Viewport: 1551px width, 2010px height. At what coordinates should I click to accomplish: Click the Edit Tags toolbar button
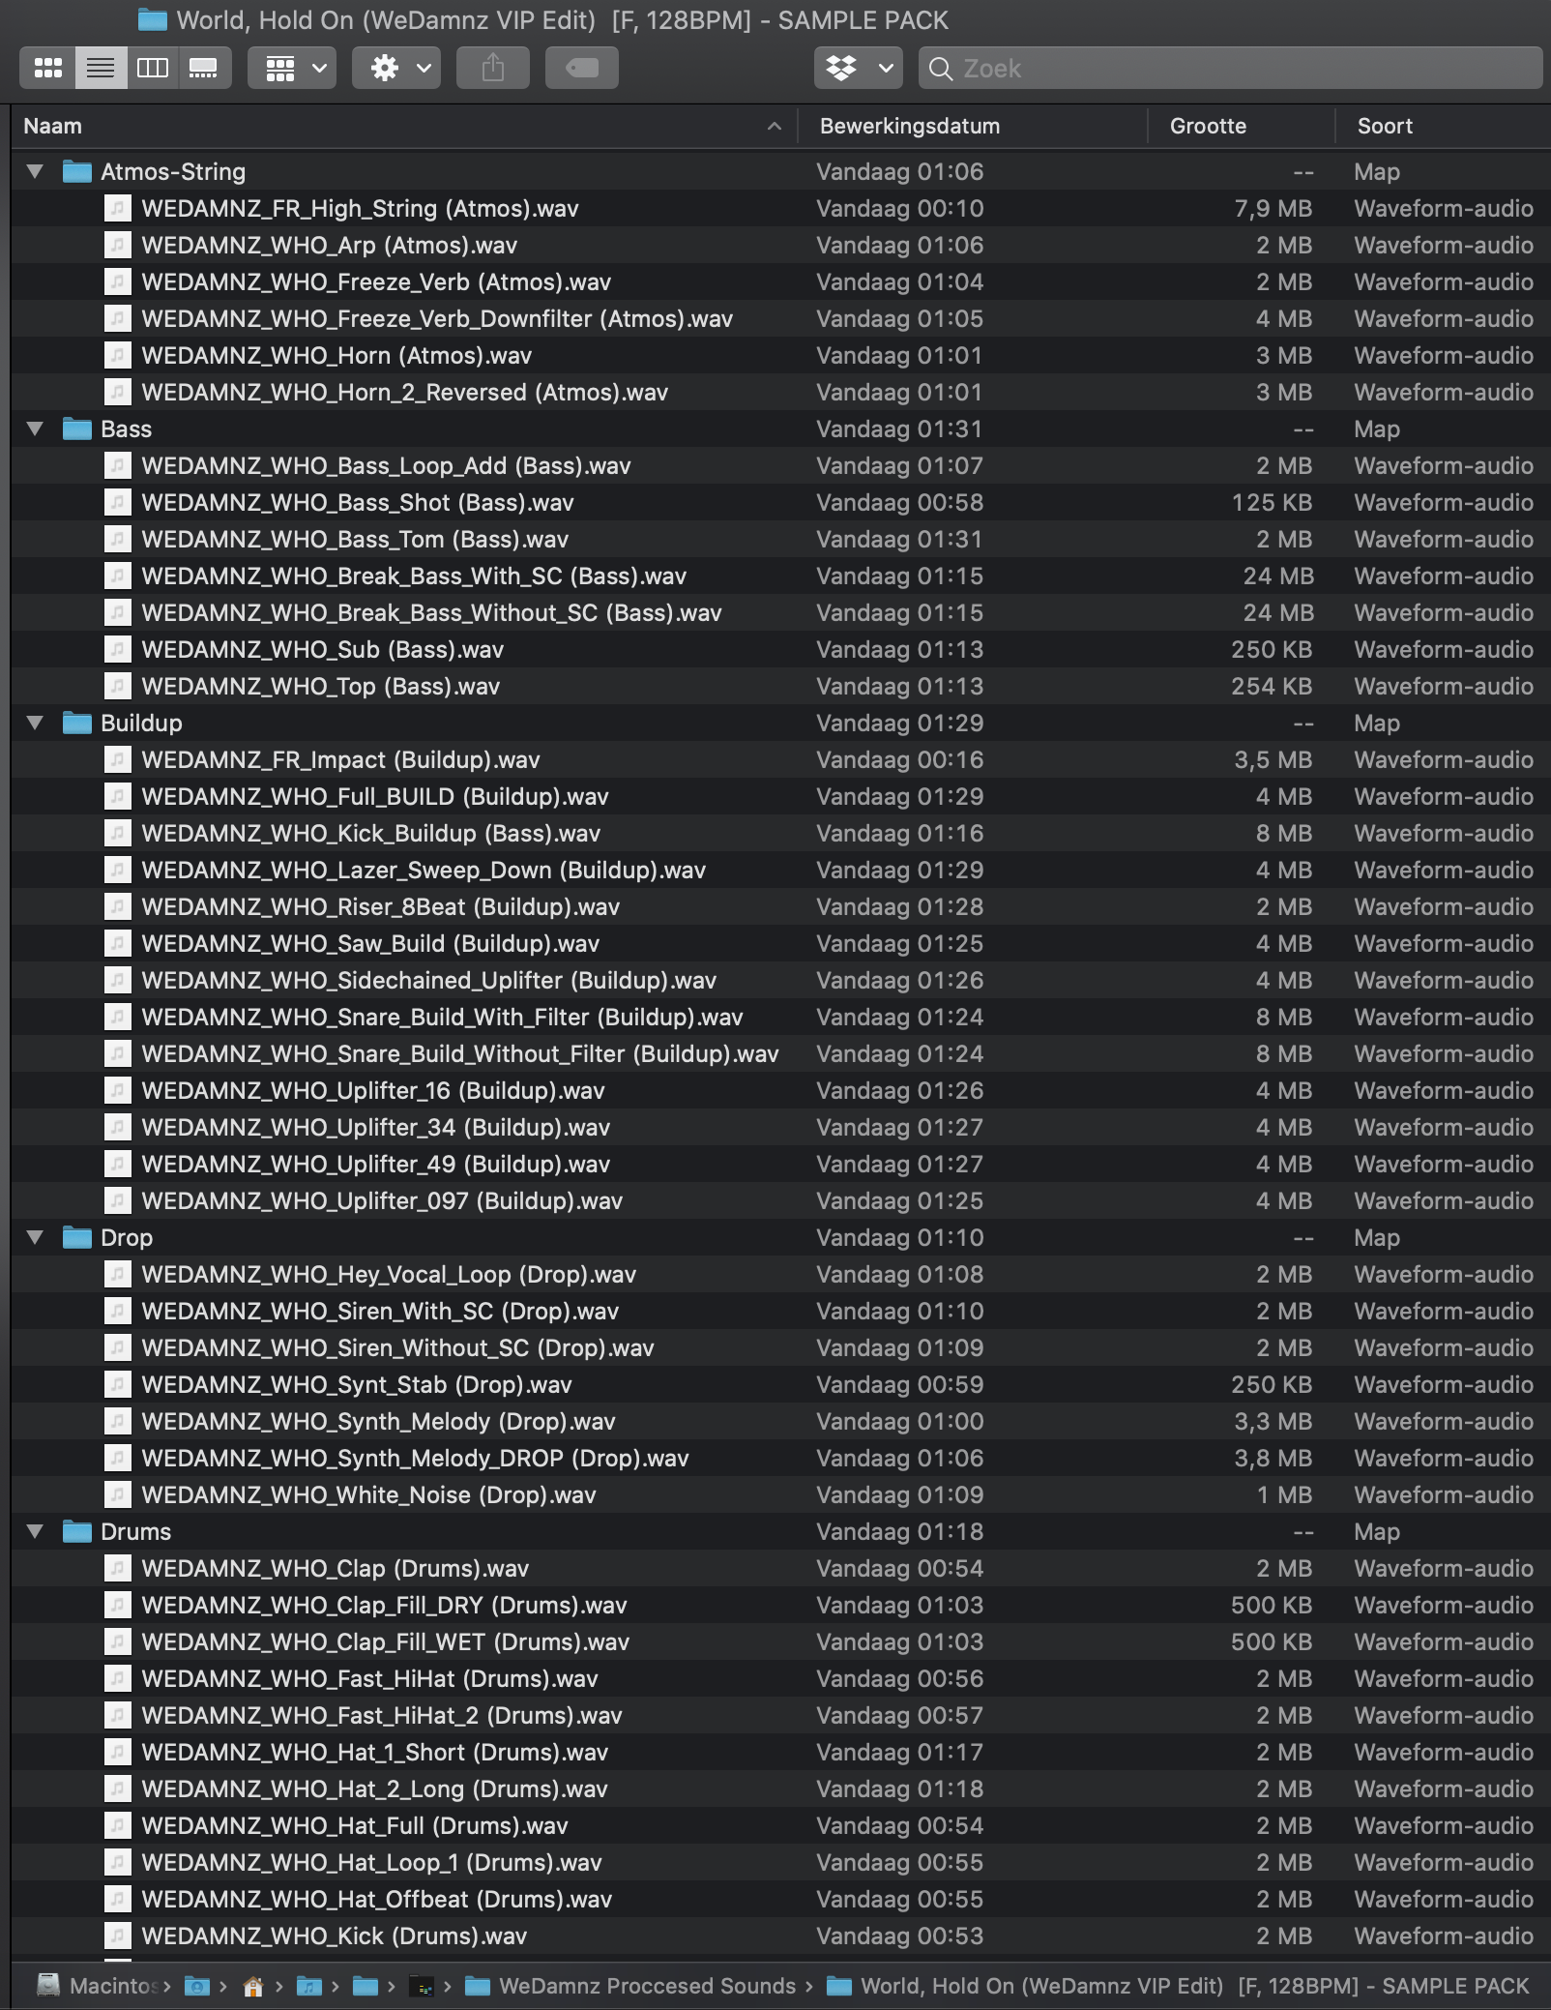[x=582, y=68]
